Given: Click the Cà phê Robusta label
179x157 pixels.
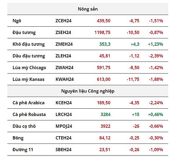Looking at the screenshot, I should 29,115.
